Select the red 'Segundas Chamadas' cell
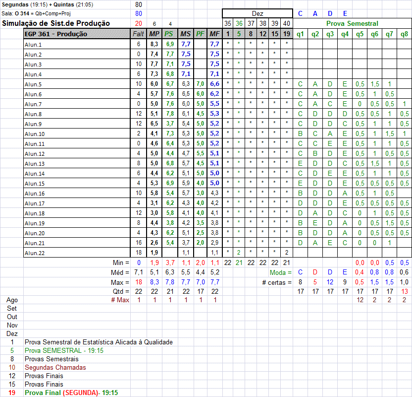The image size is (412, 397). (55, 368)
